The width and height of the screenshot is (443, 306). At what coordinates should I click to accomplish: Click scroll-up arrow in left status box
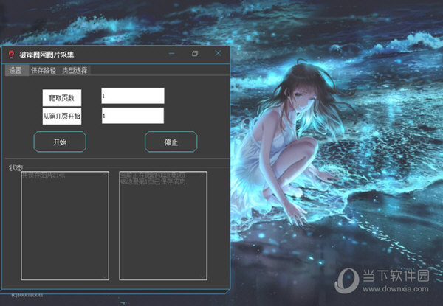point(104,175)
